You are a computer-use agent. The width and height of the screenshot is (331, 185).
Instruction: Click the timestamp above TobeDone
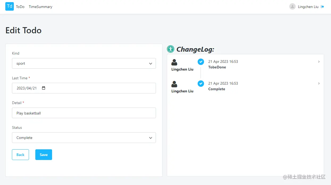223,61
